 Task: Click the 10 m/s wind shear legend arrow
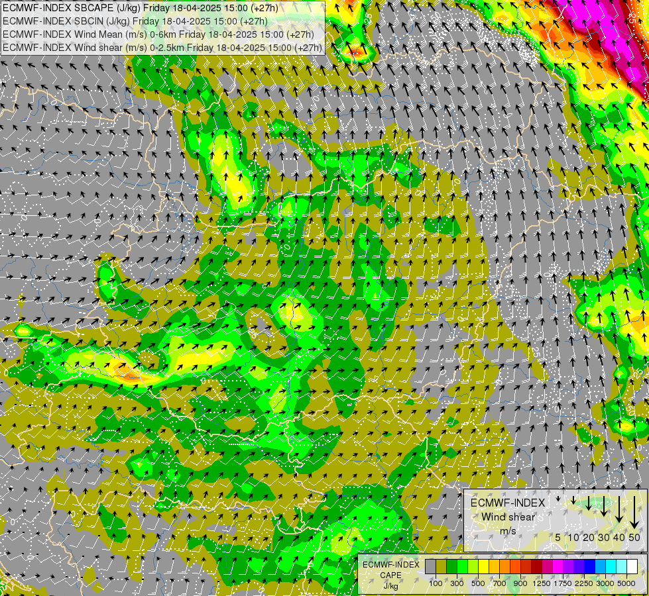[x=573, y=500]
